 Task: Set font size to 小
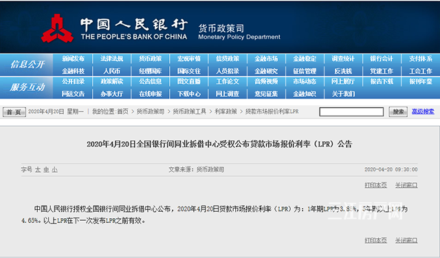[55, 169]
